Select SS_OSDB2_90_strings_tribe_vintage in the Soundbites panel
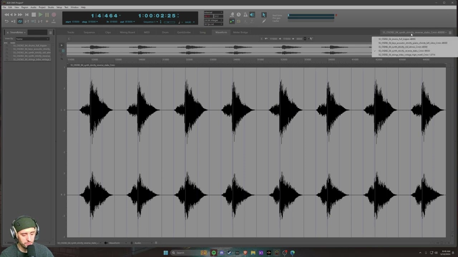The height and width of the screenshot is (257, 458). click(32, 59)
